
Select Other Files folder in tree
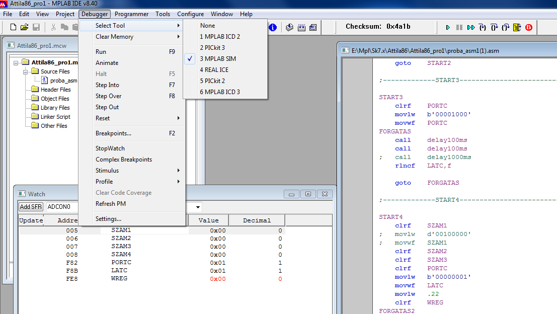pos(54,126)
